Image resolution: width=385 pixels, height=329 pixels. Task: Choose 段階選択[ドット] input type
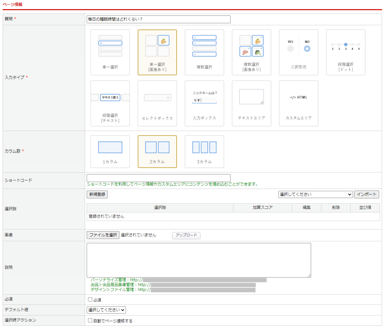(346, 52)
